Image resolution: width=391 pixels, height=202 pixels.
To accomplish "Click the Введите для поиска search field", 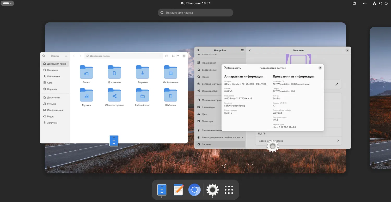I will 195,13.
